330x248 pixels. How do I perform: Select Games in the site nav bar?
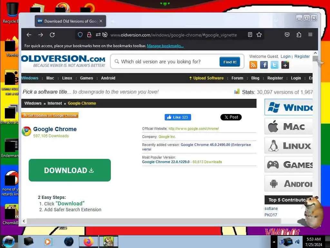point(86,78)
